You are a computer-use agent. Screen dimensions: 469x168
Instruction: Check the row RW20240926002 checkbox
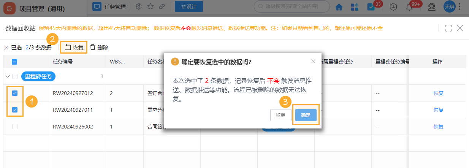coord(15,127)
